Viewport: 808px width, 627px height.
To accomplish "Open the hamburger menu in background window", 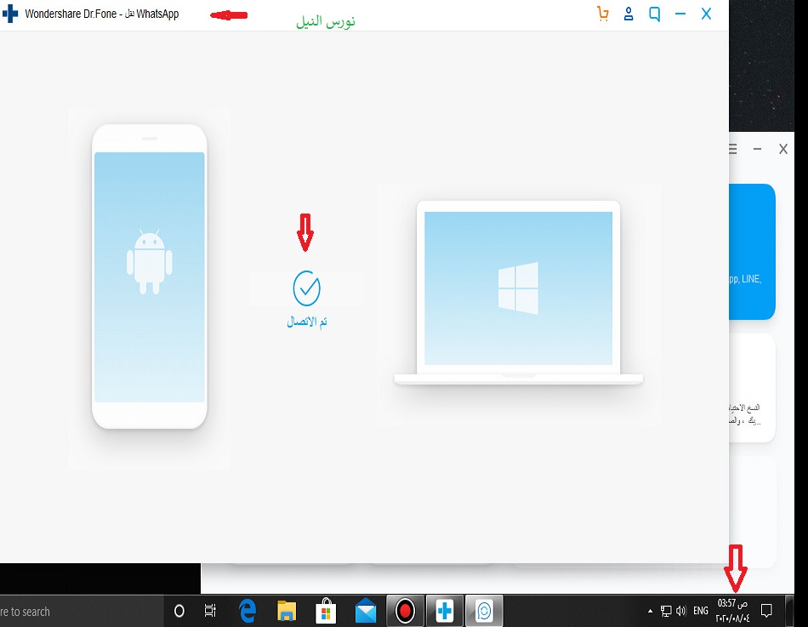I will click(x=733, y=149).
